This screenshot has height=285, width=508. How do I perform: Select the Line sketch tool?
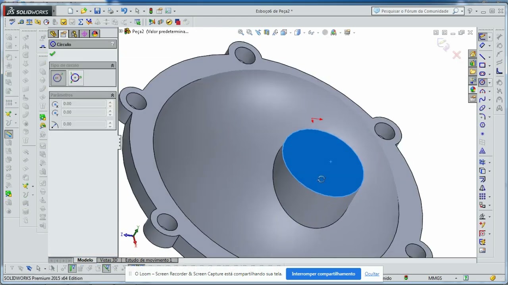pos(482,57)
